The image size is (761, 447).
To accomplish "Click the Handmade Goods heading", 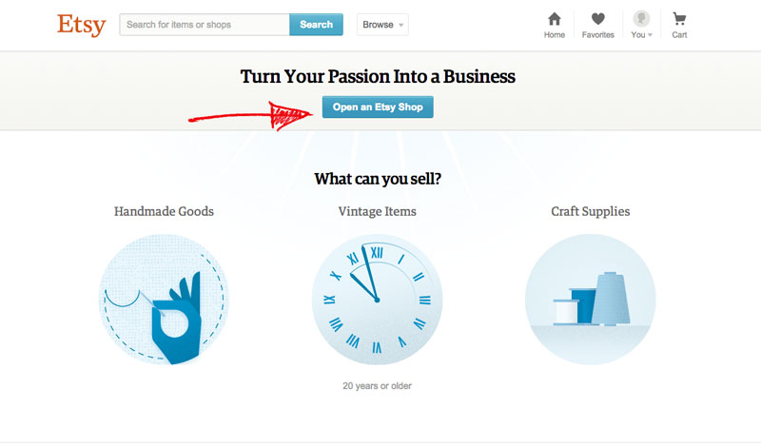I will (164, 211).
